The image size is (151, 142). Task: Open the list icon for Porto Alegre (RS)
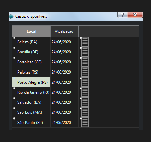tap(85, 82)
